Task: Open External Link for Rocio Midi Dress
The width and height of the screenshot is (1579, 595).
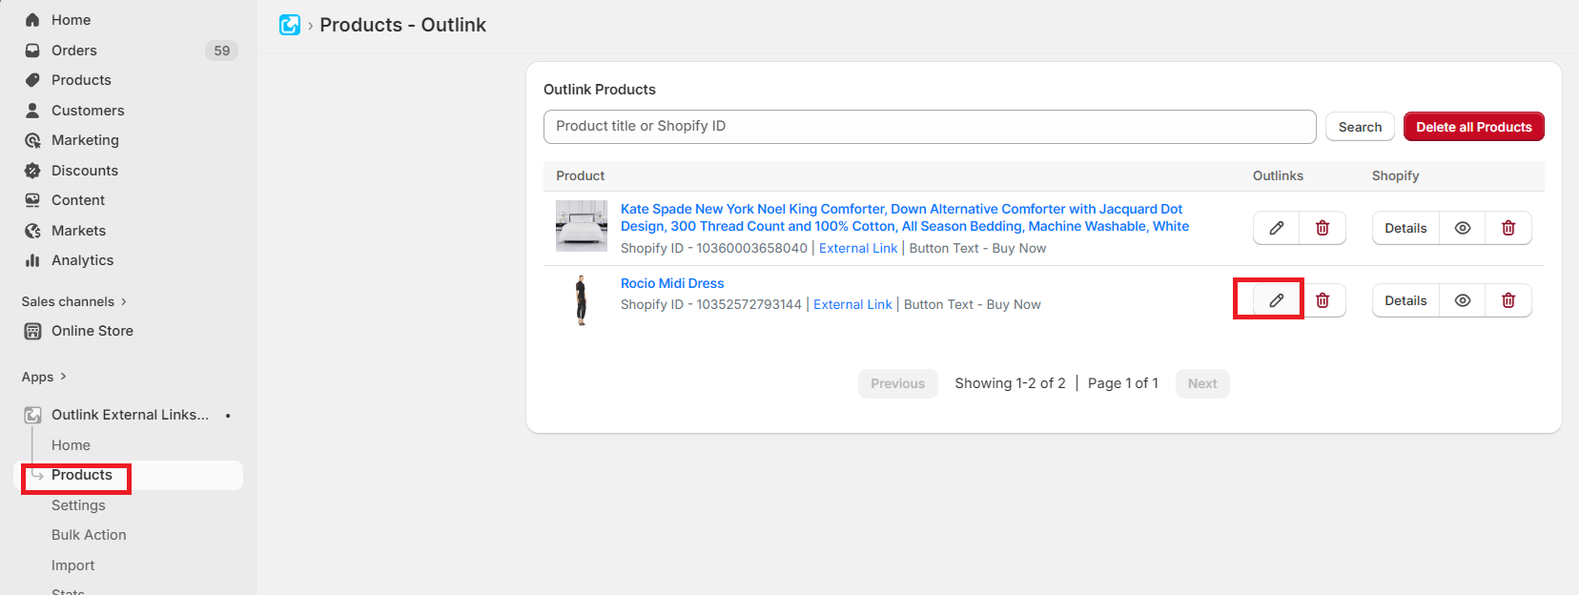Action: [x=852, y=304]
